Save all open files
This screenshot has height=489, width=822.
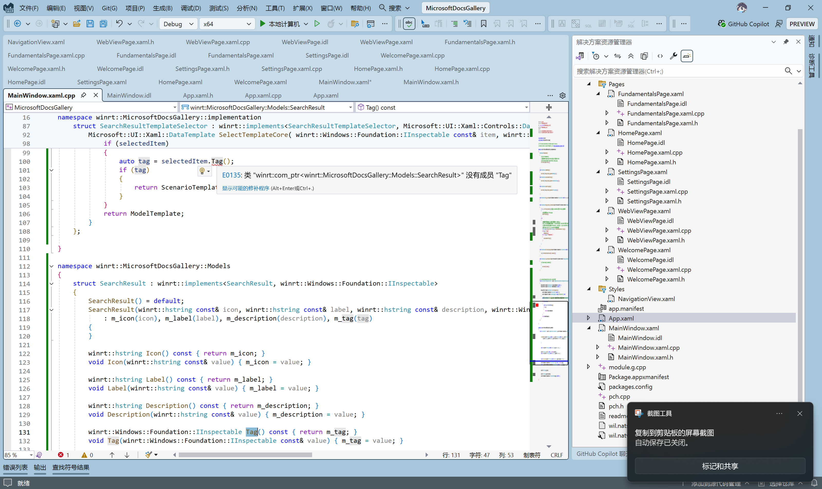point(103,23)
